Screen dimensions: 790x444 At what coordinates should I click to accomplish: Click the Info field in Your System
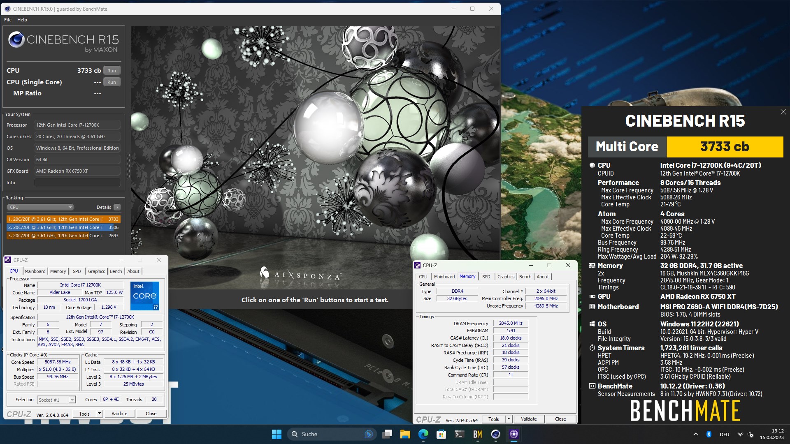77,183
